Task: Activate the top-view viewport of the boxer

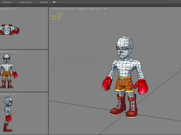Action: tap(24, 28)
